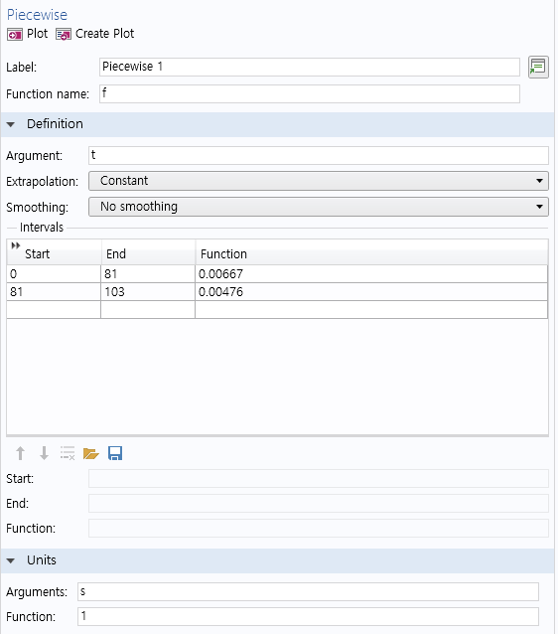
Task: Open the label properties icon beside Label field
Action: click(538, 68)
